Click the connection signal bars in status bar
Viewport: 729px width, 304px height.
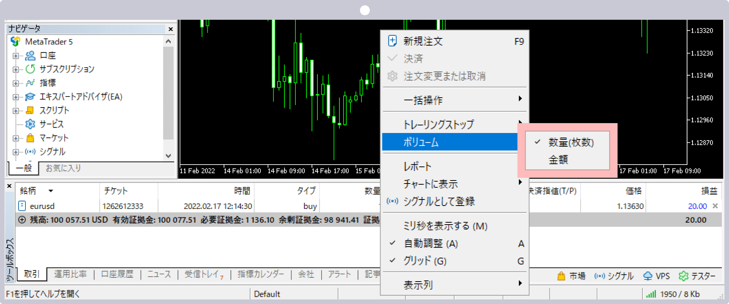pyautogui.click(x=651, y=294)
